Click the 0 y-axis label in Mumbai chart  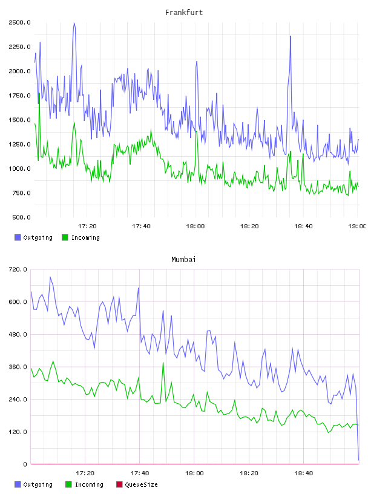point(25,464)
